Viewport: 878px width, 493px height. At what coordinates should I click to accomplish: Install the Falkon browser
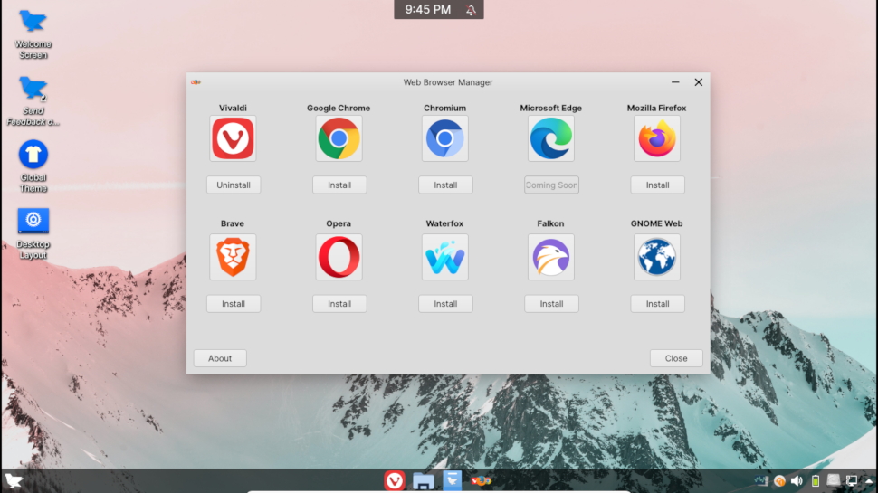point(551,304)
